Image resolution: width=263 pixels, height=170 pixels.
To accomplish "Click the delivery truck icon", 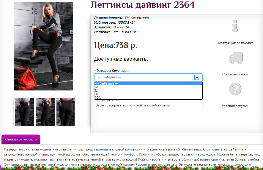I will 235,58.
